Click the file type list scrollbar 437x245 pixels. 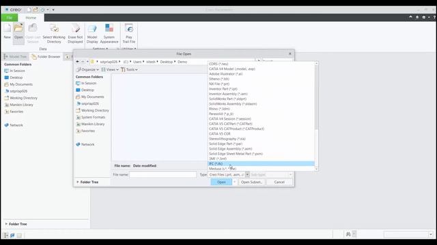[316, 97]
